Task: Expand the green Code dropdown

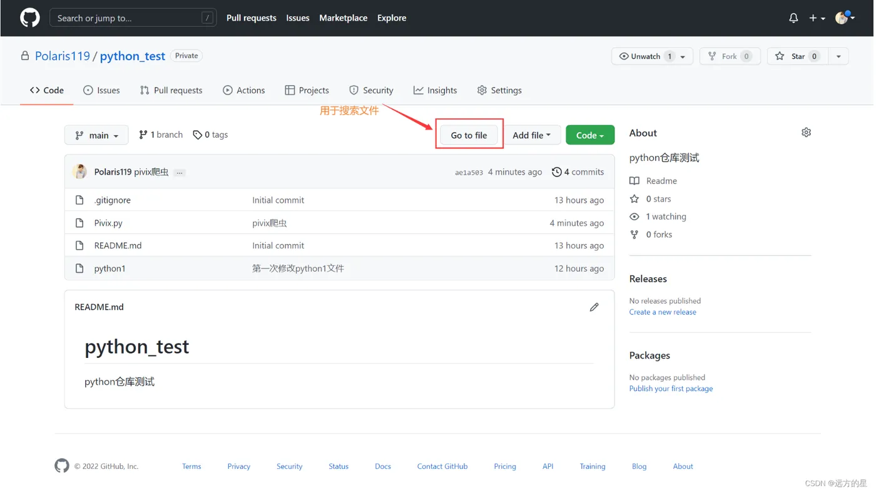Action: [591, 135]
